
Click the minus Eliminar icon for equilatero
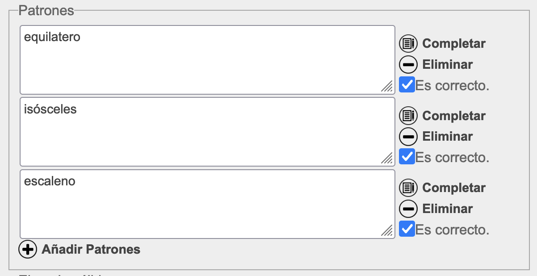tap(408, 65)
